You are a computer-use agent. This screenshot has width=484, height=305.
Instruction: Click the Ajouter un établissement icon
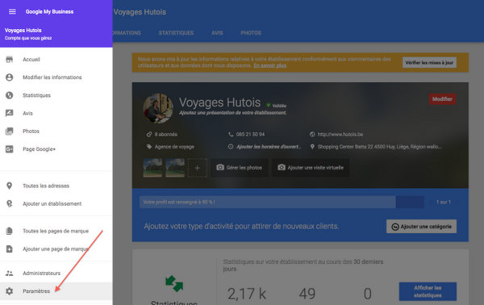pos(9,203)
